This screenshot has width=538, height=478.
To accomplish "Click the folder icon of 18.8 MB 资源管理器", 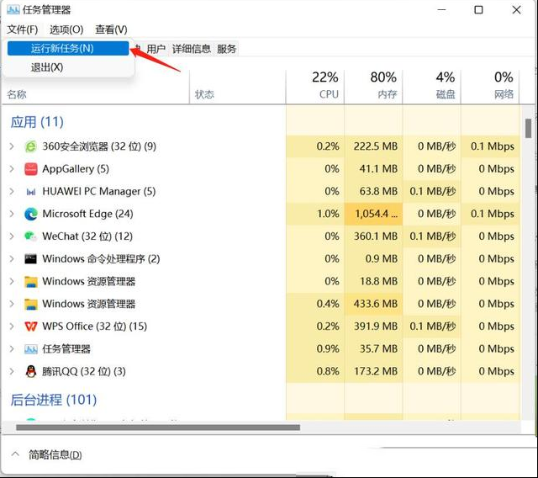I will [x=30, y=282].
